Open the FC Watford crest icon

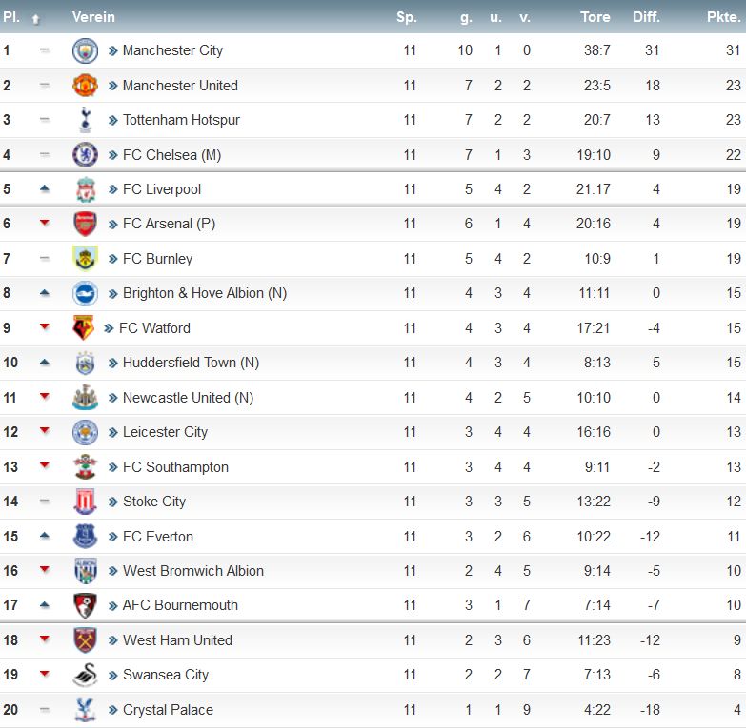point(83,328)
